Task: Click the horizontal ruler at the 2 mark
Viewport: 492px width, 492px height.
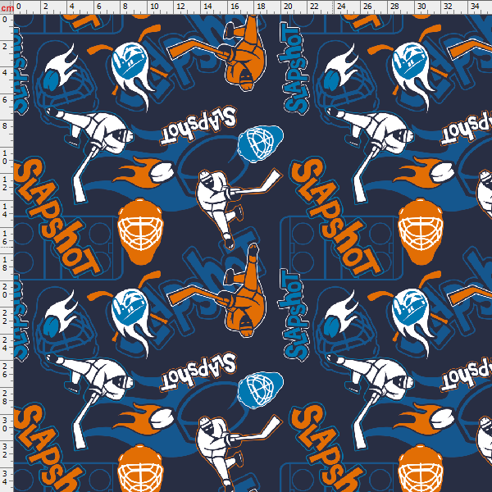Action: [x=45, y=7]
